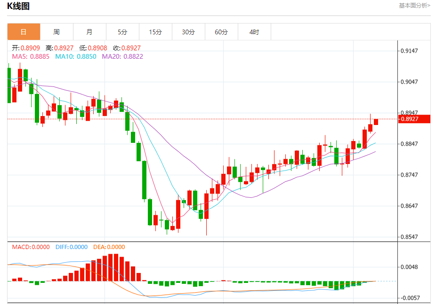Image resolution: width=436 pixels, height=304 pixels.
Task: Click the 0.8847 price axis label
Action: coord(409,144)
